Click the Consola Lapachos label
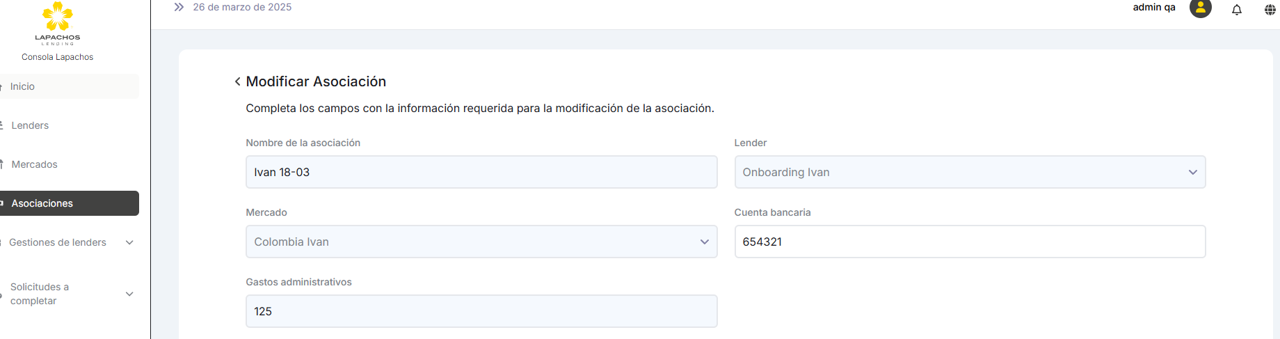1280x339 pixels. coord(57,57)
